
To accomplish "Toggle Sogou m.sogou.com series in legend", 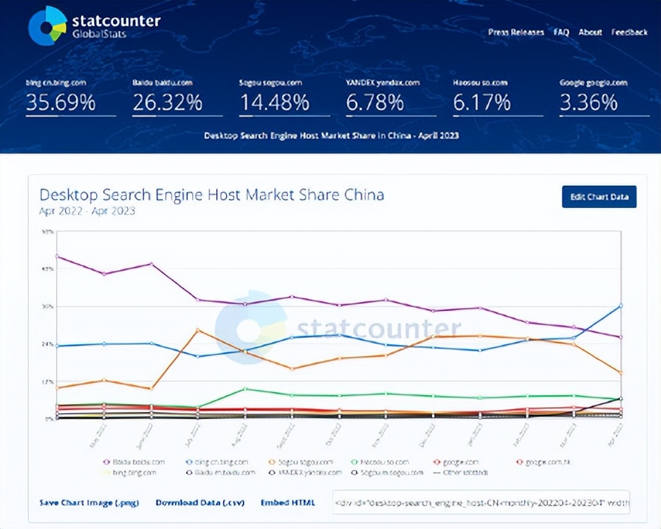I will tap(388, 473).
